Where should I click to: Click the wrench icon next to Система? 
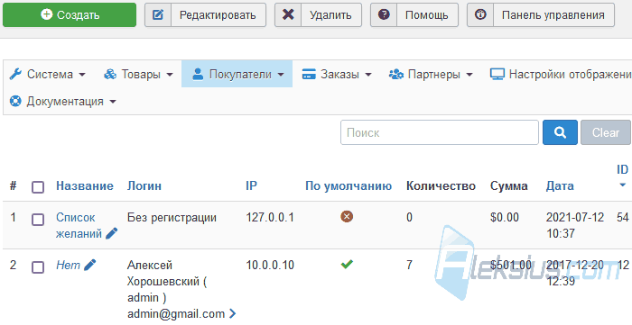(15, 75)
